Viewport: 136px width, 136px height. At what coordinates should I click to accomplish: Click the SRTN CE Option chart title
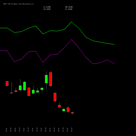(18, 4)
